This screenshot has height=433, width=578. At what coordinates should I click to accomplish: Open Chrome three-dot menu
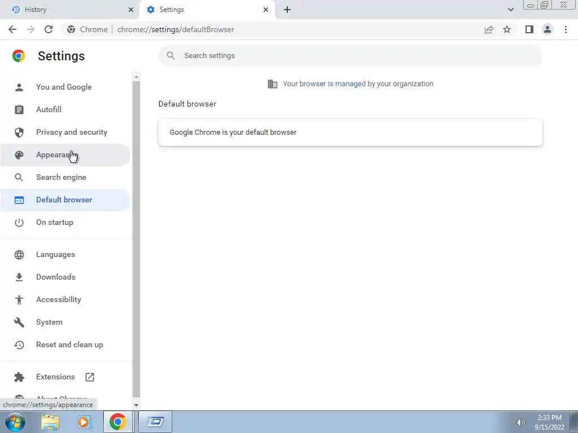pyautogui.click(x=566, y=29)
